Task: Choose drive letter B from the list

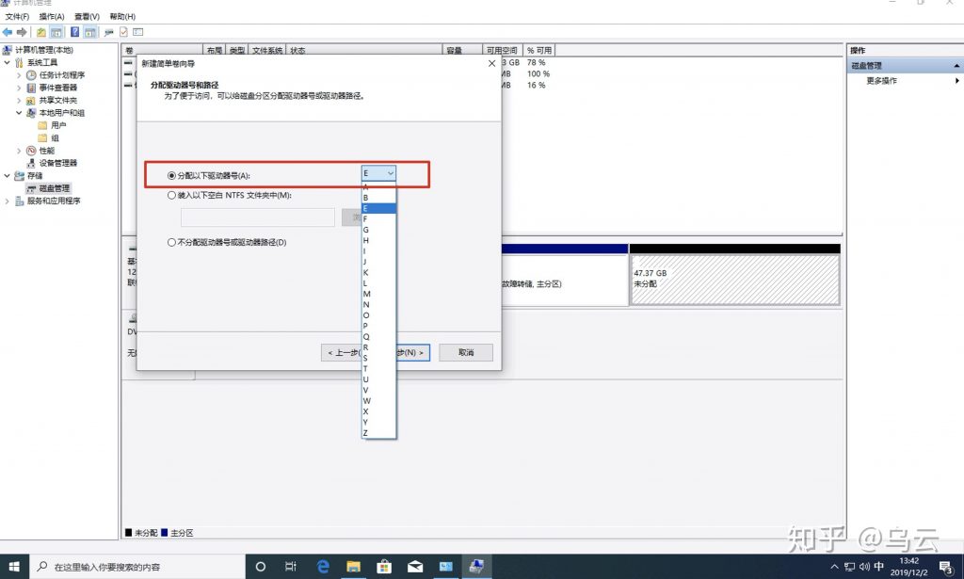Action: point(378,198)
